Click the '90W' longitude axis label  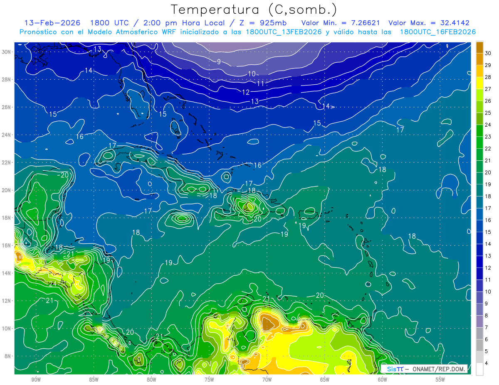pyautogui.click(x=36, y=380)
